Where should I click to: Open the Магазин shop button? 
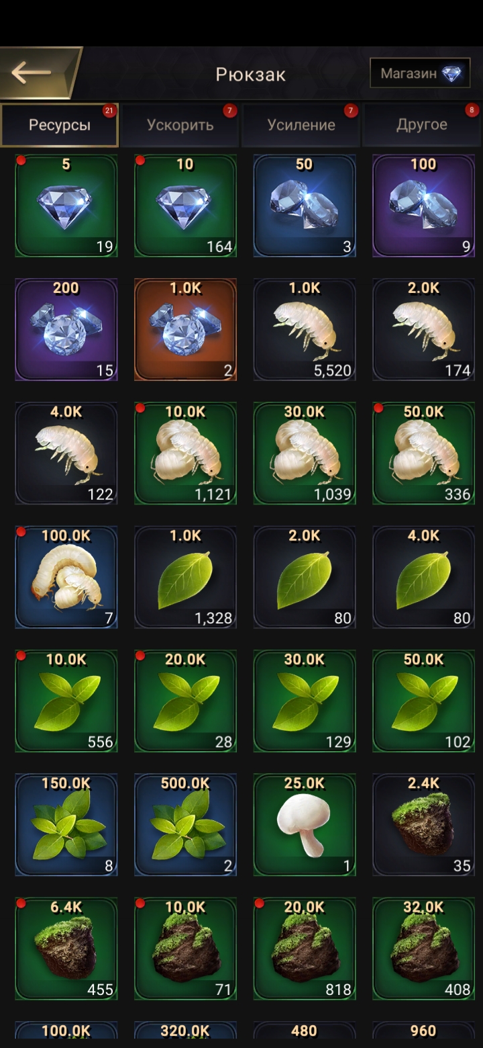tap(421, 73)
